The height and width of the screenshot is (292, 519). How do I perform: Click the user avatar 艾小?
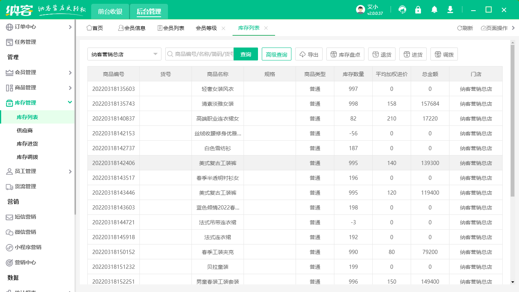361,10
